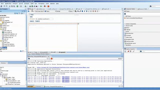Click the red pin icon in Property Inspector
The height and width of the screenshot is (90, 160).
(x=128, y=51)
